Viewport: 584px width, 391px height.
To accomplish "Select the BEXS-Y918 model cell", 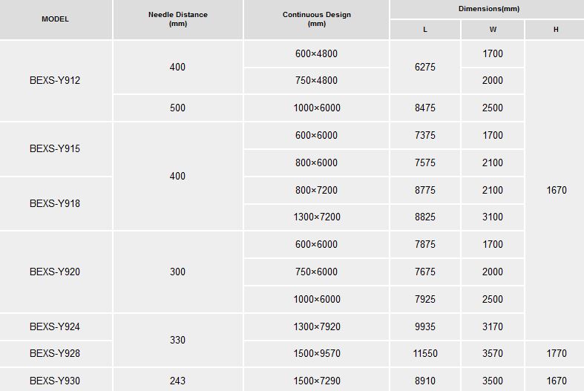I will coord(56,204).
